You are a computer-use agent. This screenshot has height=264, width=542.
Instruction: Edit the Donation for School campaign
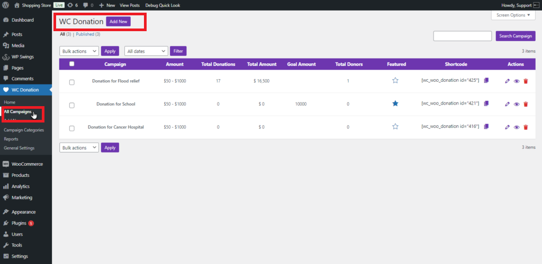pyautogui.click(x=508, y=104)
